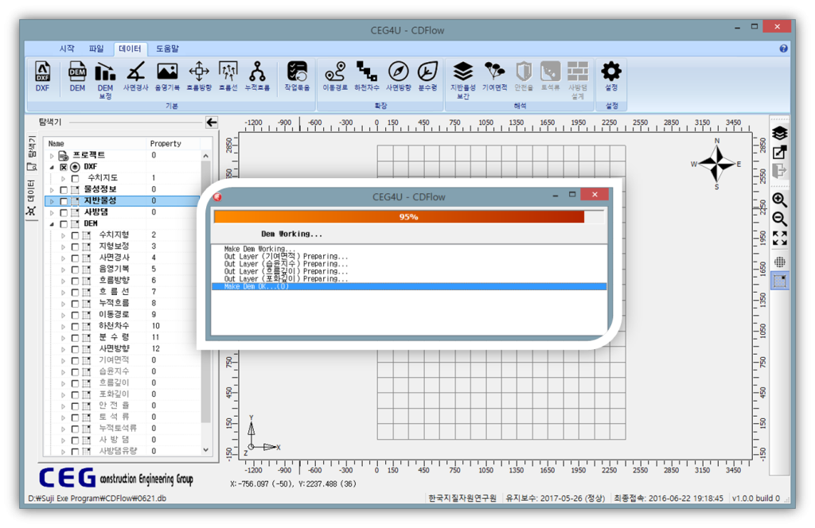
Task: Select the 흐름방향 flow direction tool
Action: (x=199, y=76)
